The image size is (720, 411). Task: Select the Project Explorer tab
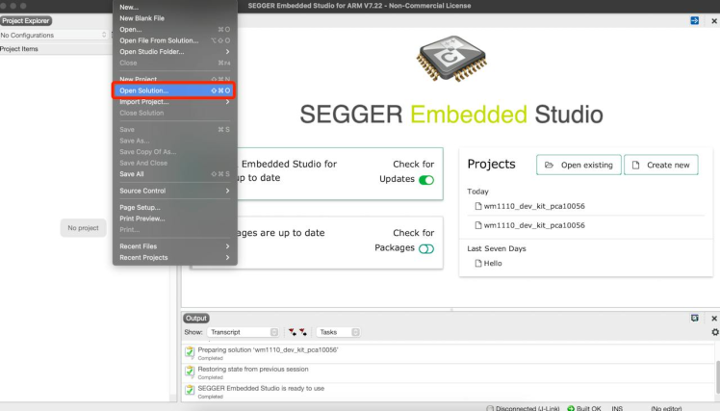tap(26, 20)
